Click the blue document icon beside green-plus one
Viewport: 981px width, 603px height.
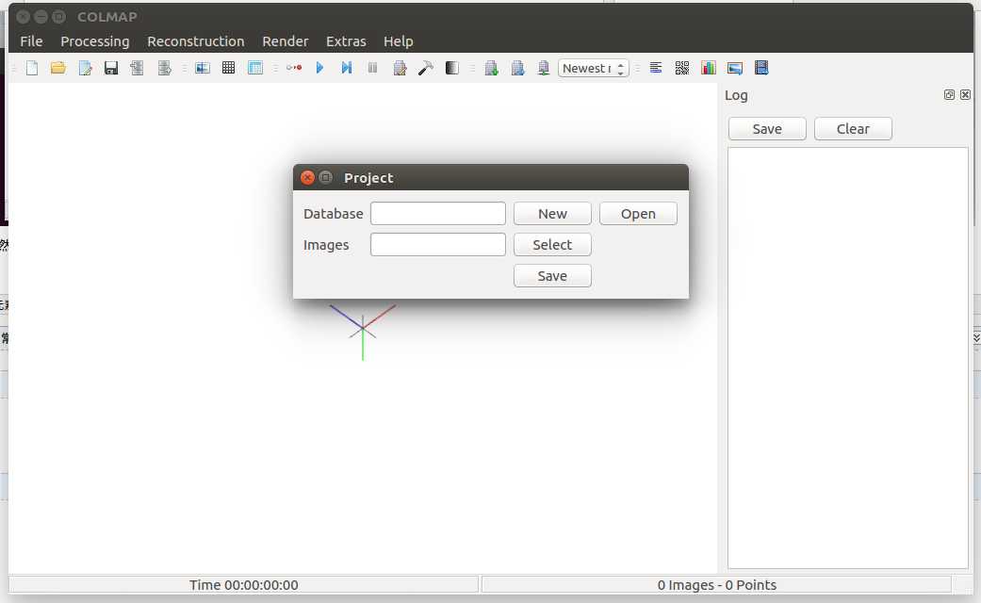point(517,68)
